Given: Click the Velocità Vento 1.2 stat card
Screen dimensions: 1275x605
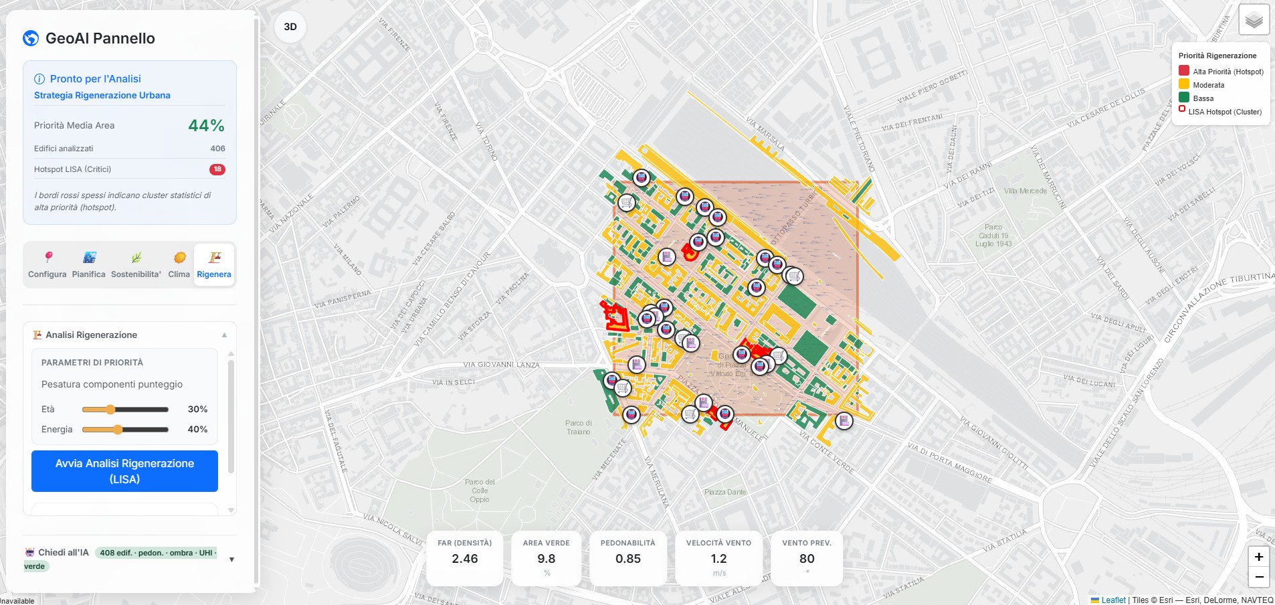Looking at the screenshot, I should coord(719,558).
